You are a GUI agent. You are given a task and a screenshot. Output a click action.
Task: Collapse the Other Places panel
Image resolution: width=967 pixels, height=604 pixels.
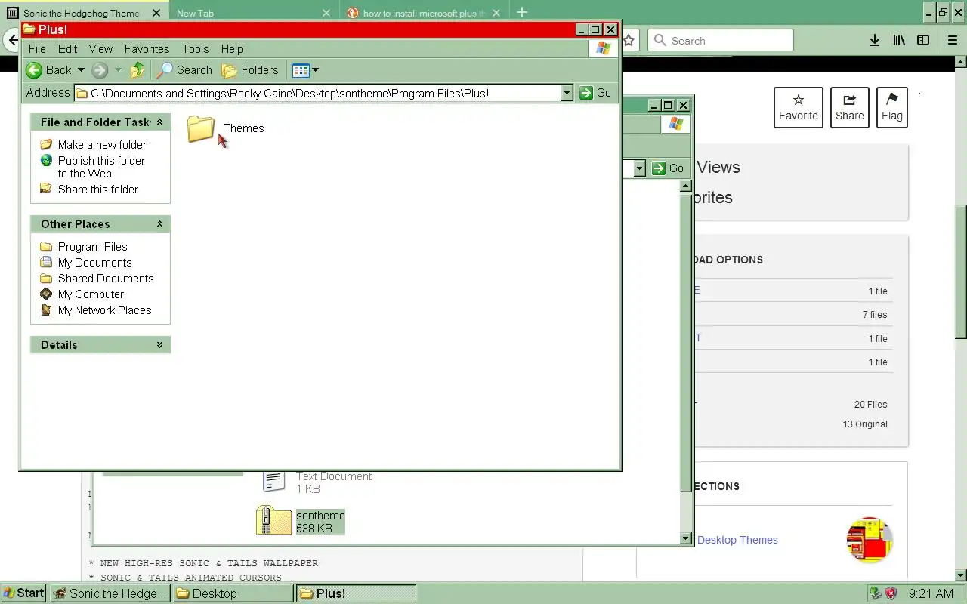coord(159,223)
